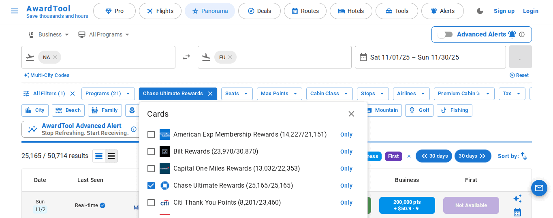Expand the Premium Cabin % filter
553x218 pixels.
click(x=464, y=94)
